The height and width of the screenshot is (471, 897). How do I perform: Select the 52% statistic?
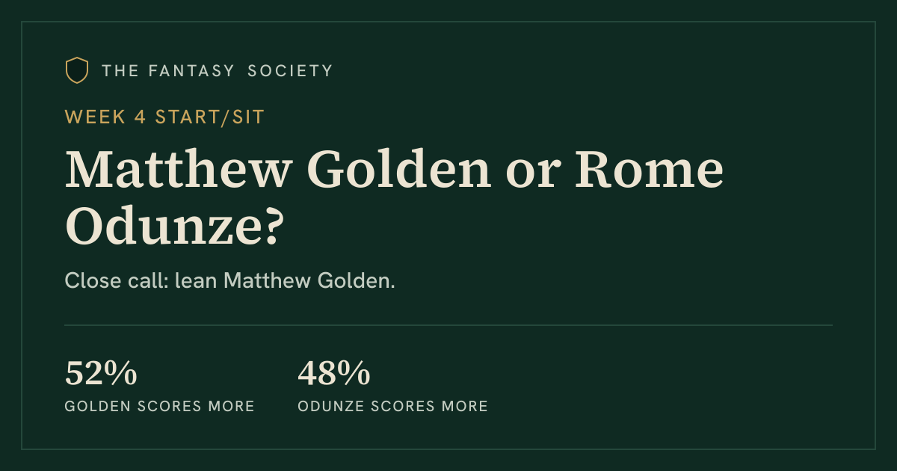101,374
